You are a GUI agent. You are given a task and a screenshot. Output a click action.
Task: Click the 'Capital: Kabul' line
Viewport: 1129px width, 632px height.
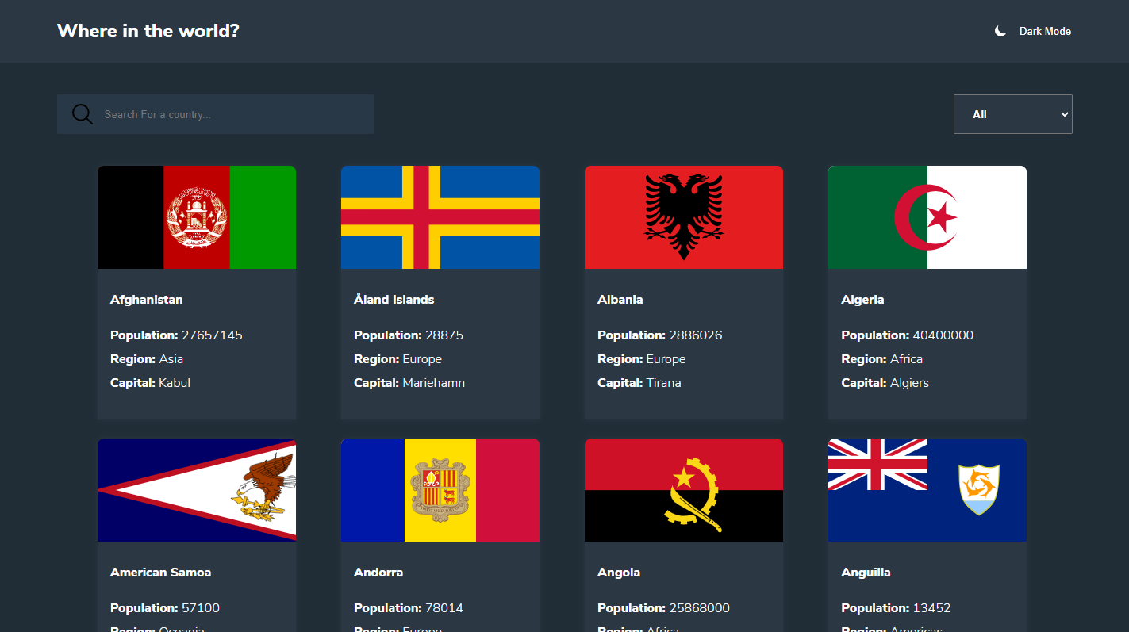pos(151,383)
